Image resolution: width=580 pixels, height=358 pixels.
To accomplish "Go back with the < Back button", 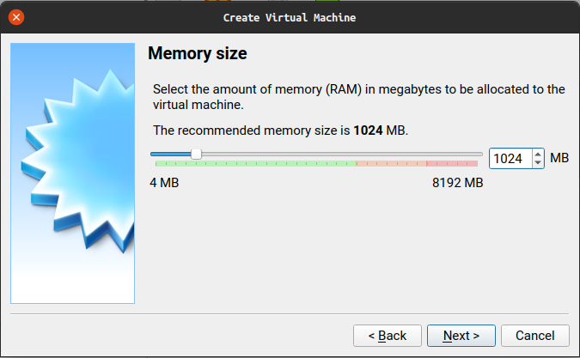I will pos(388,336).
